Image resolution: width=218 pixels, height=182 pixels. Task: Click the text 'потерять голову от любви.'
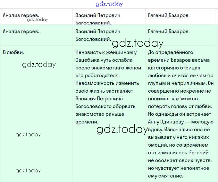[x=180, y=106]
